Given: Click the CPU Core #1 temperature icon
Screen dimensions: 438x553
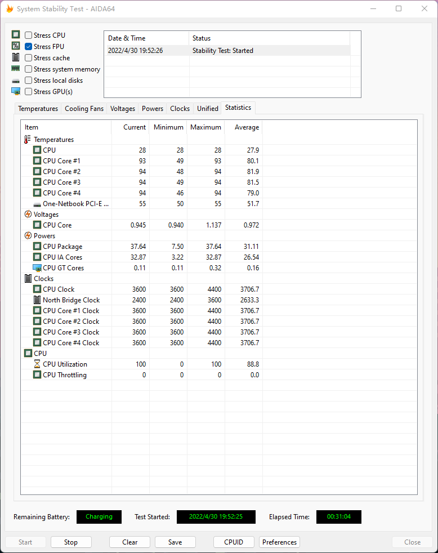Looking at the screenshot, I should [37, 160].
